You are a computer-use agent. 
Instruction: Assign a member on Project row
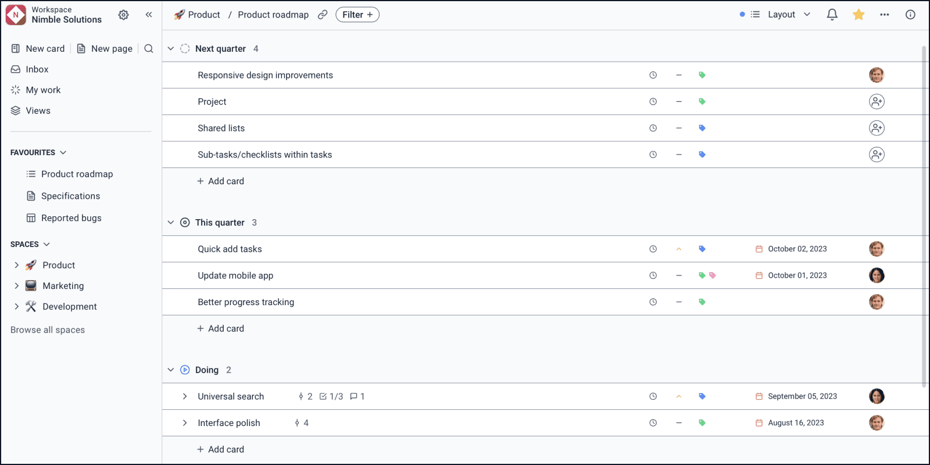tap(877, 102)
